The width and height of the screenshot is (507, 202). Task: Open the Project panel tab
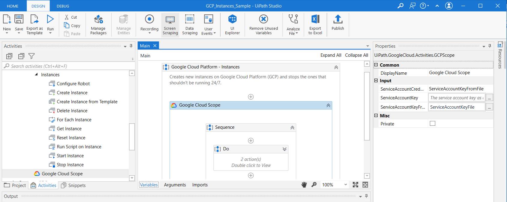[x=15, y=185]
